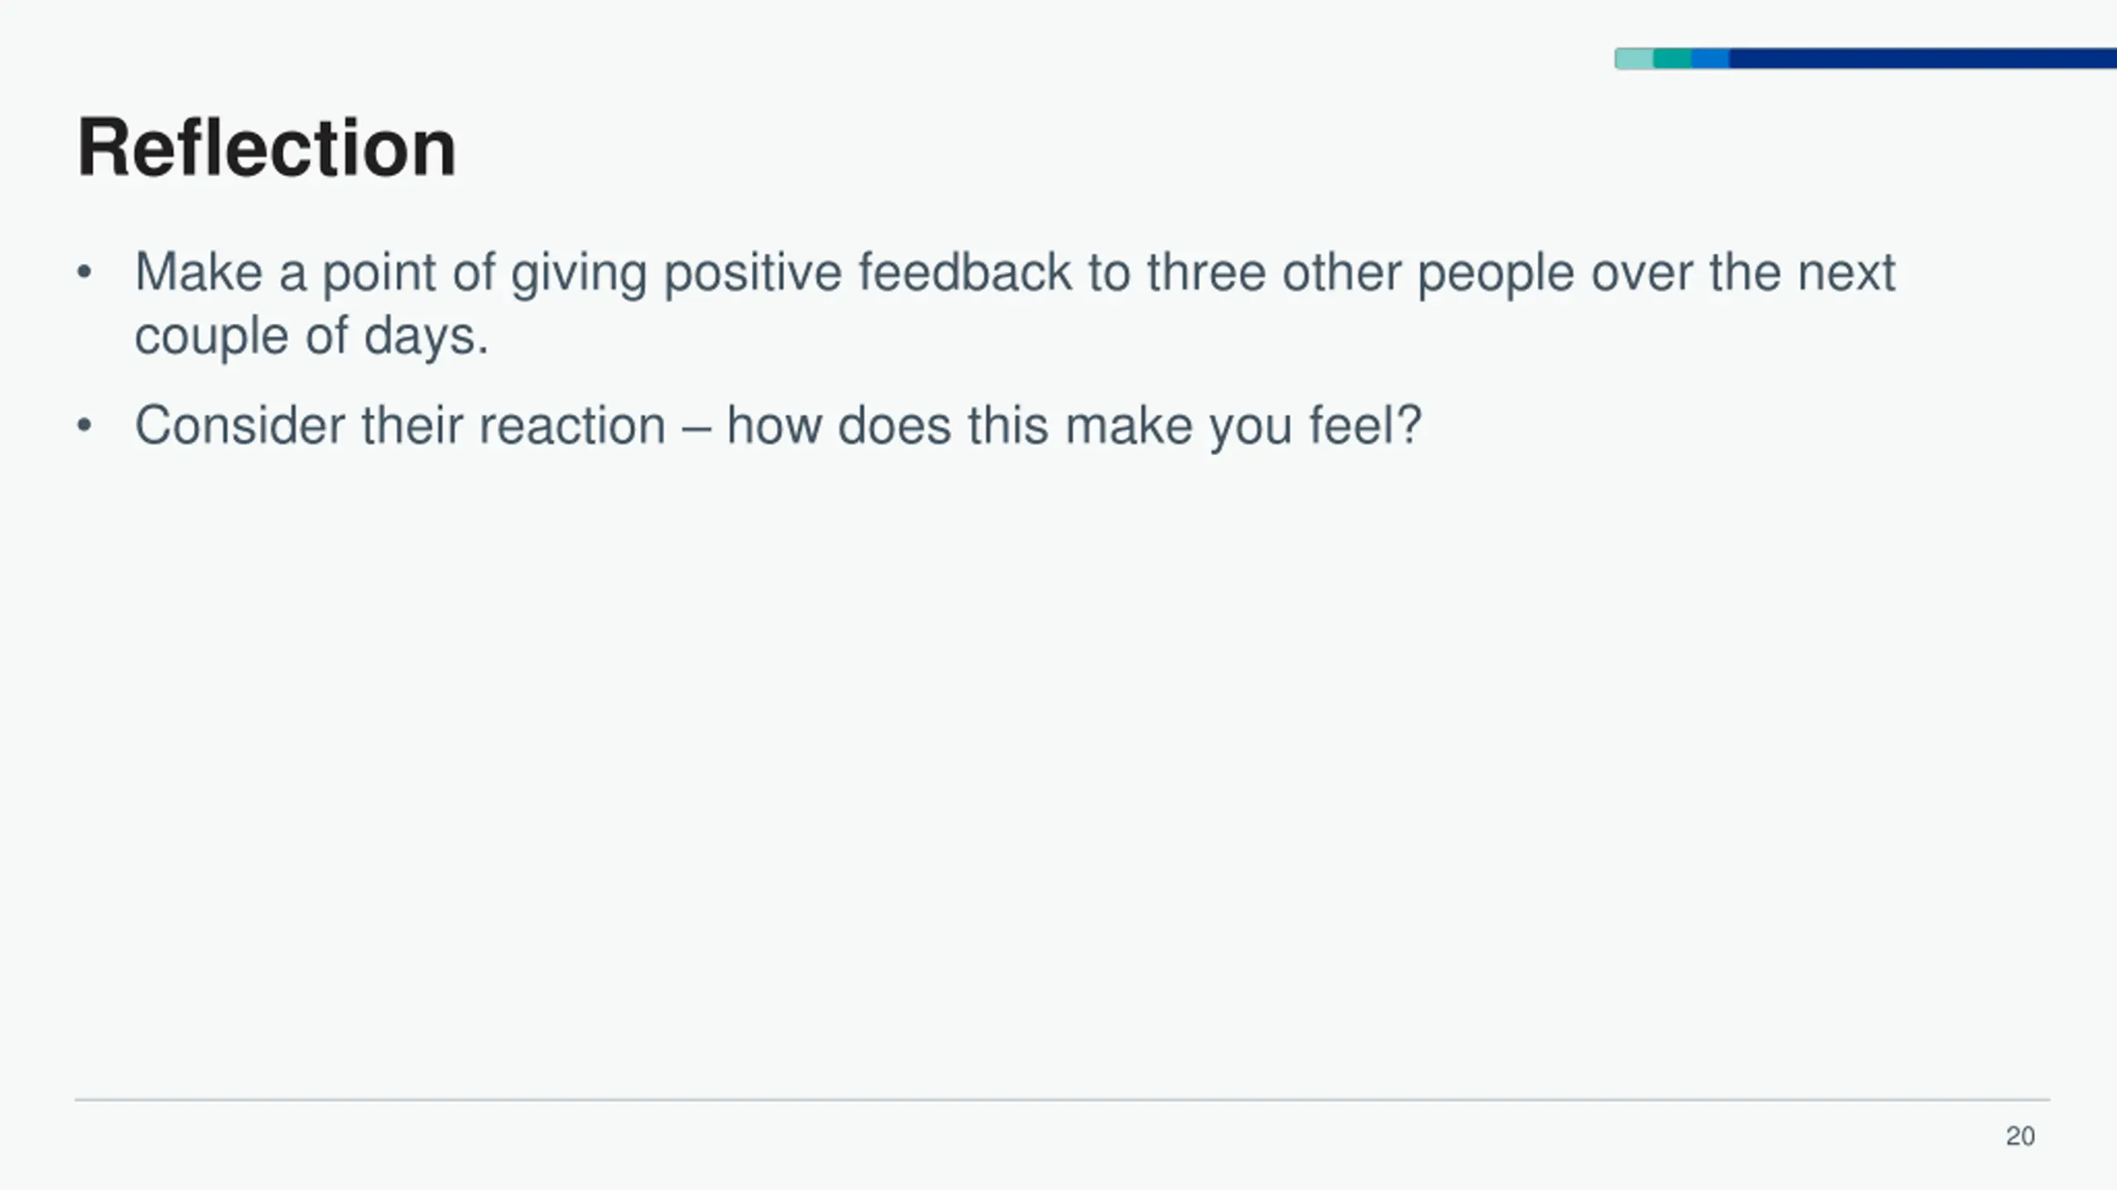
Task: Pick the bright blue segment of the header bar
Action: pyautogui.click(x=1710, y=59)
